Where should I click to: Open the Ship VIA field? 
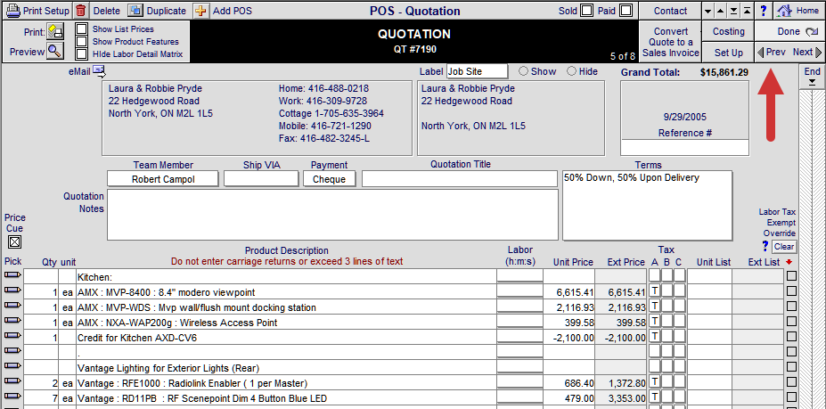[261, 179]
